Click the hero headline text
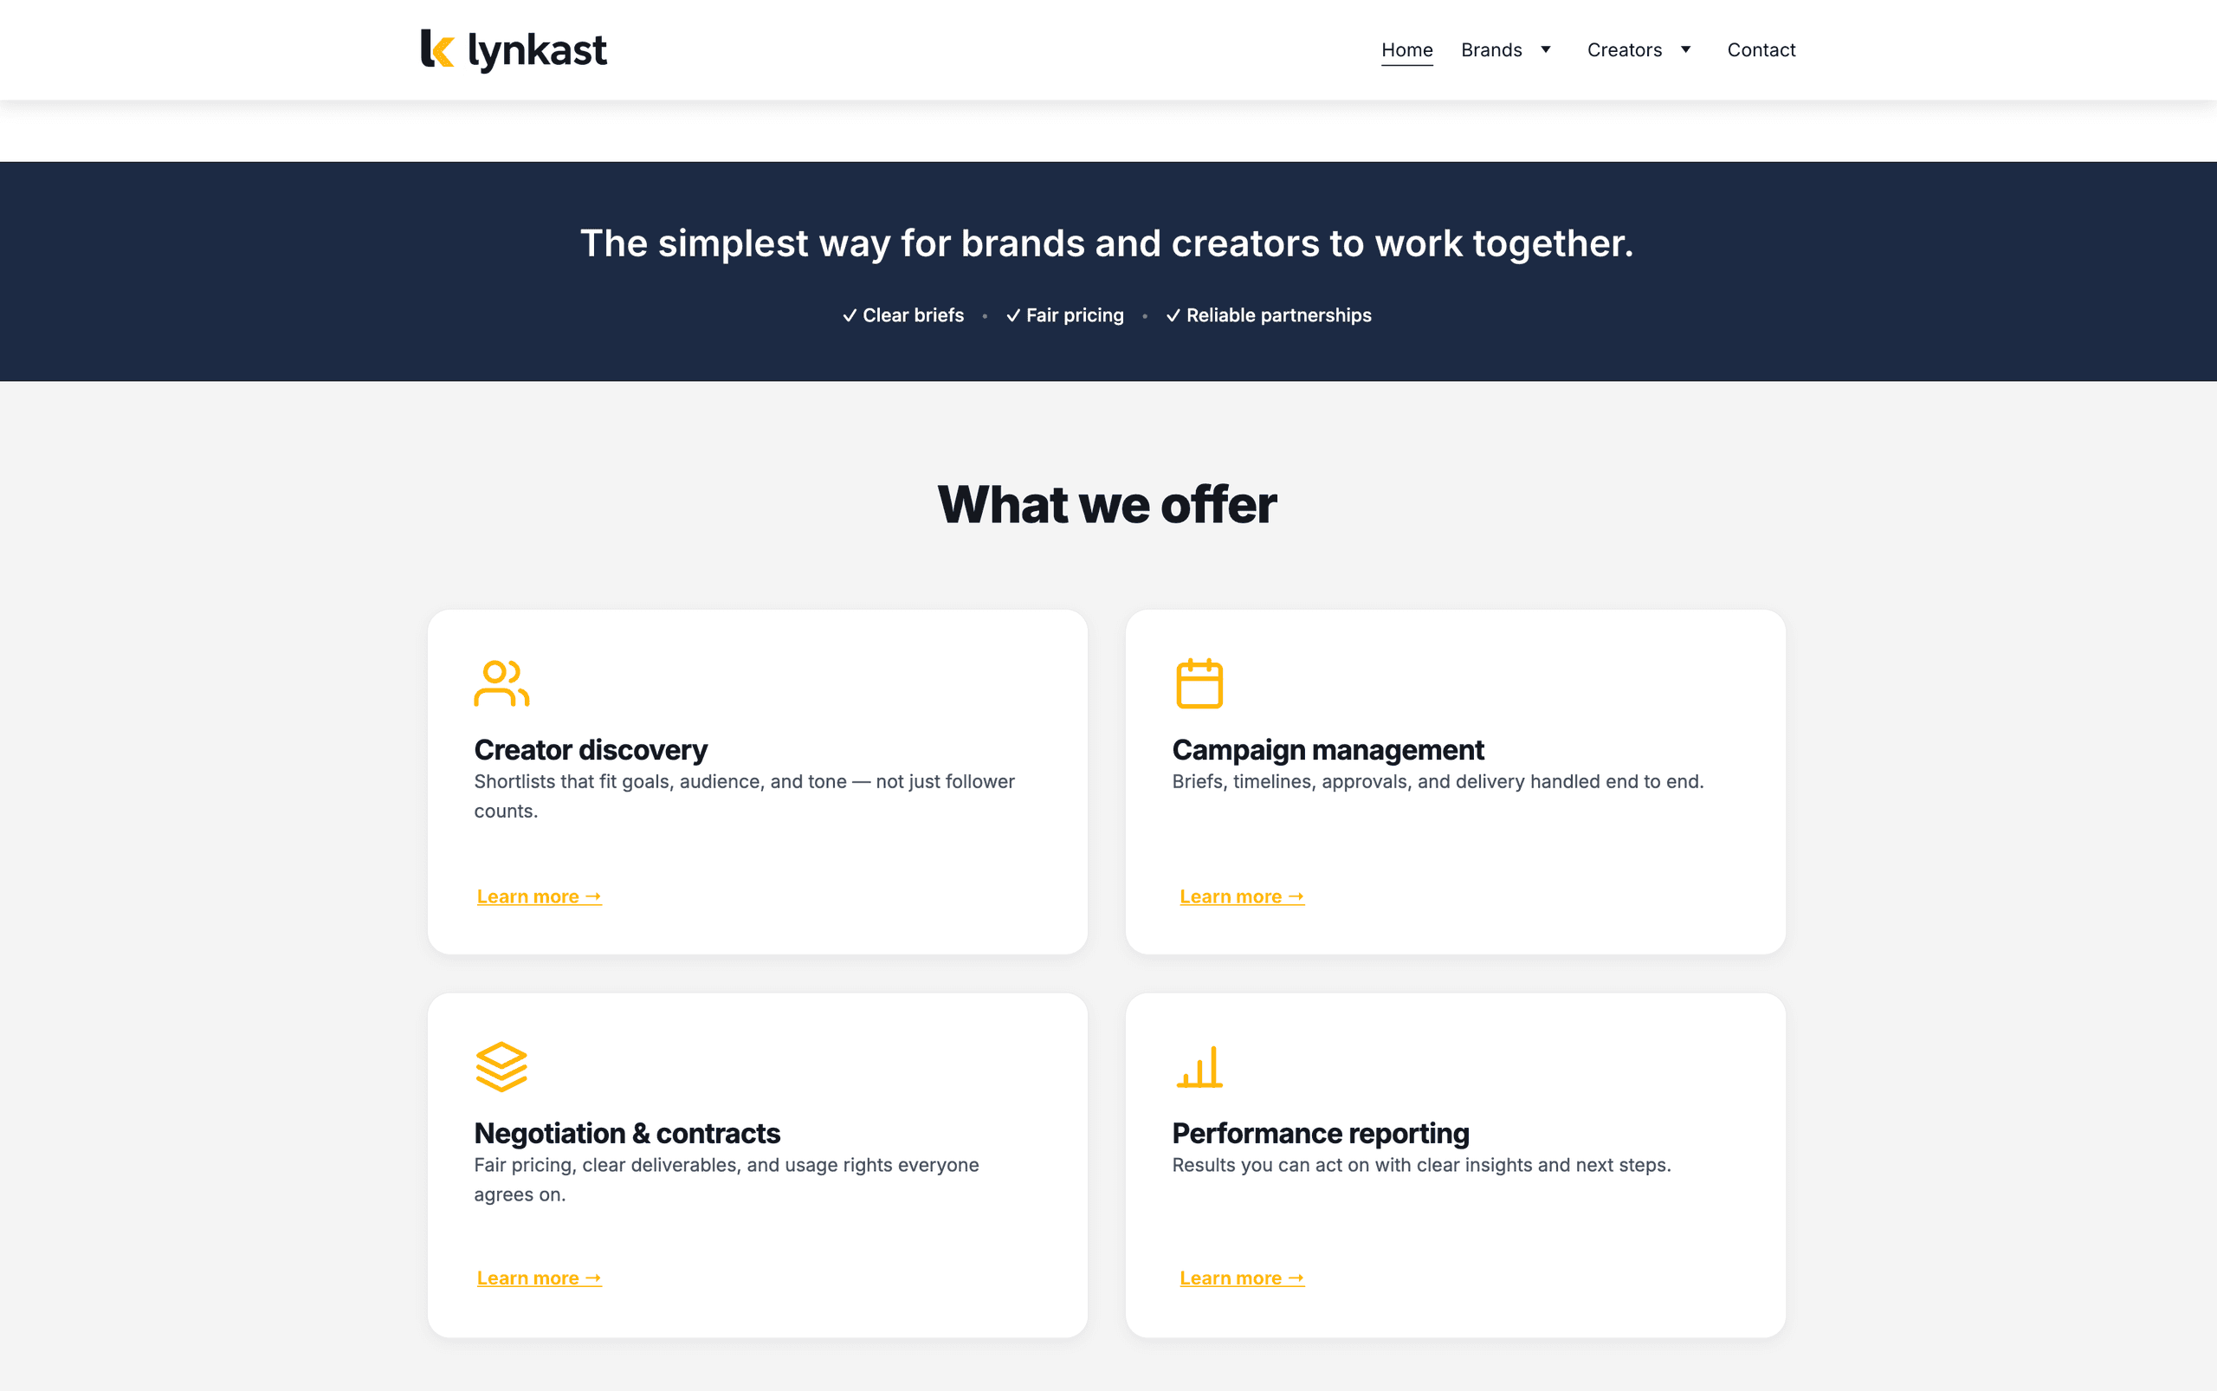Viewport: 2217px width, 1391px height. [x=1107, y=243]
